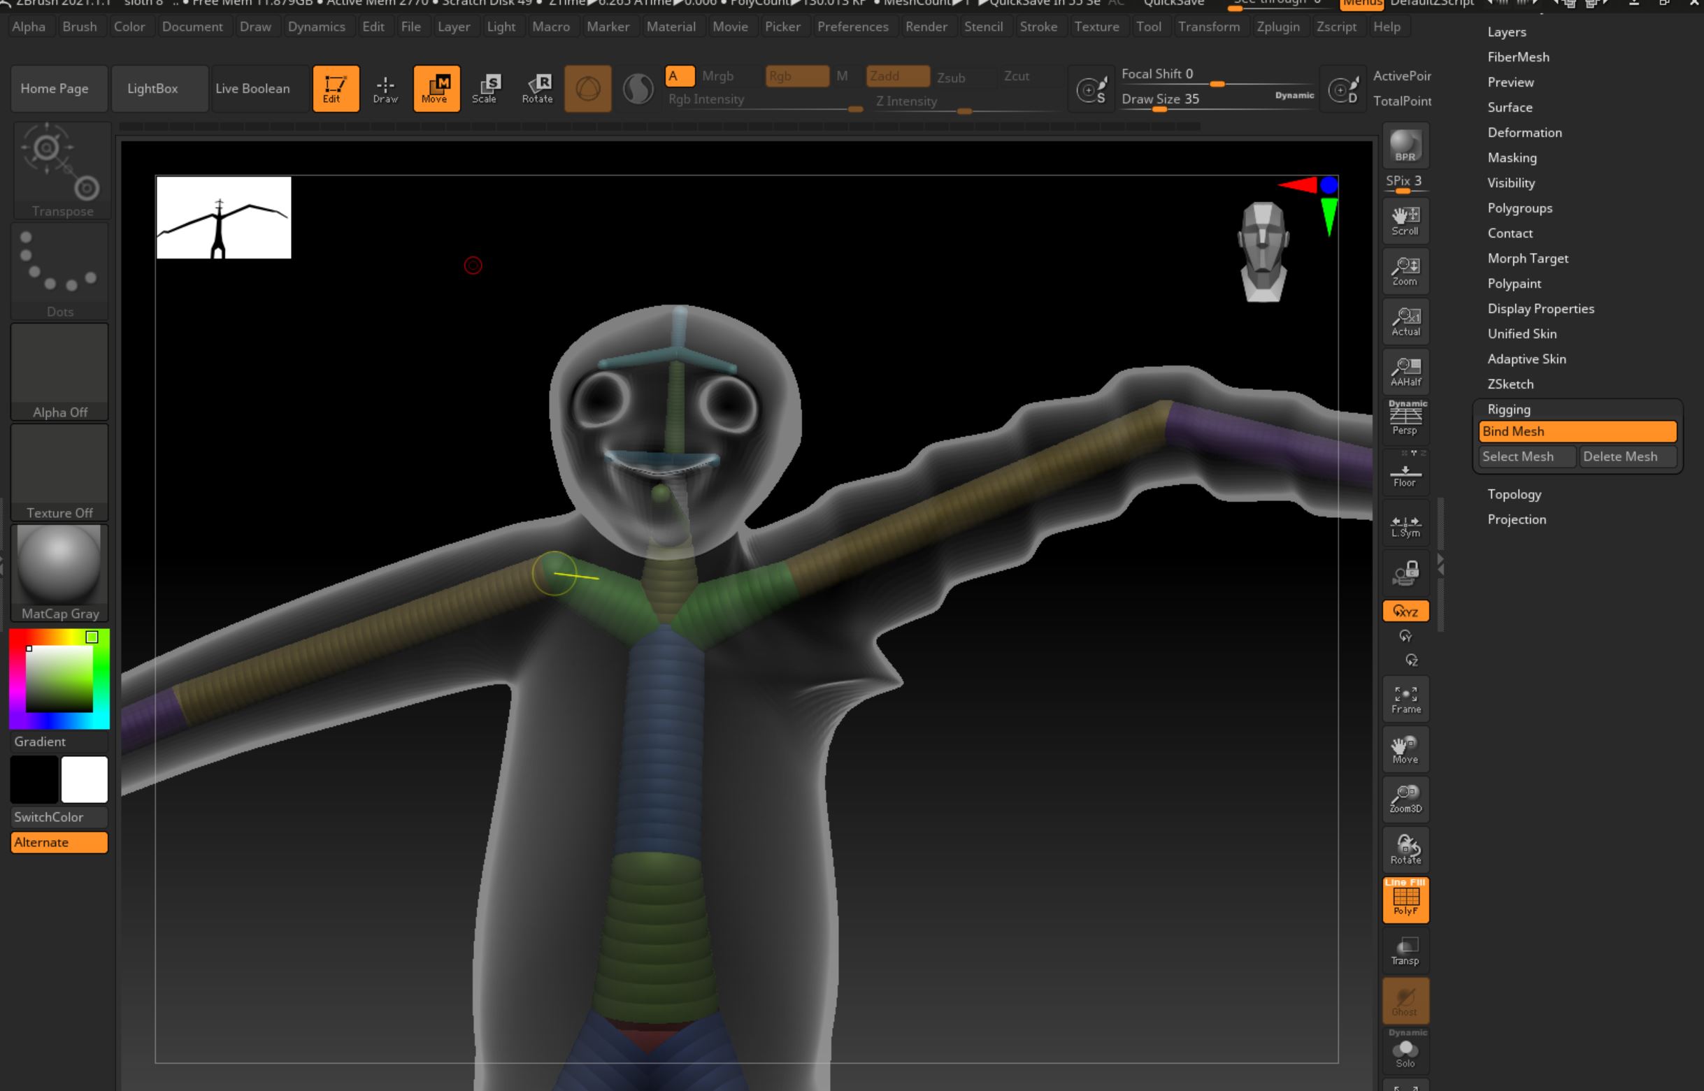Toggle the Floor grid display
This screenshot has height=1091, width=1704.
coord(1405,475)
